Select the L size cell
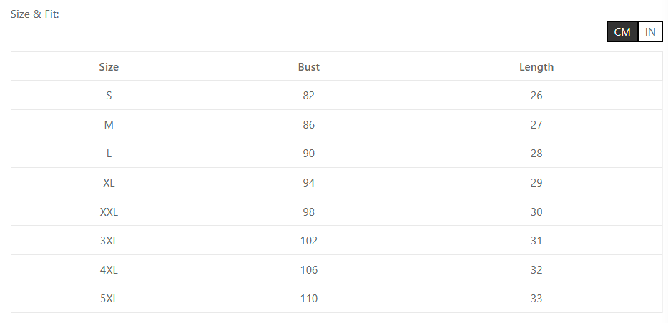Image resolution: width=668 pixels, height=323 pixels. coord(109,154)
